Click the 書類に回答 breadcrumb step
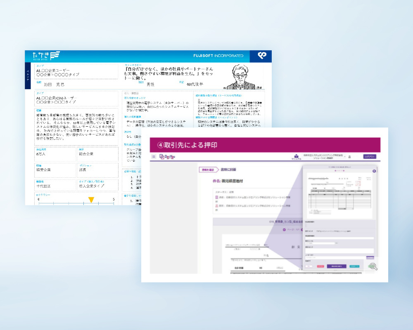This screenshot has height=330, width=413. click(x=228, y=170)
